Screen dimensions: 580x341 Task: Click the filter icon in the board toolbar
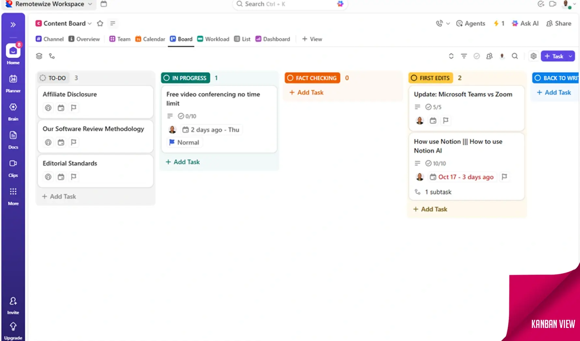pyautogui.click(x=464, y=56)
